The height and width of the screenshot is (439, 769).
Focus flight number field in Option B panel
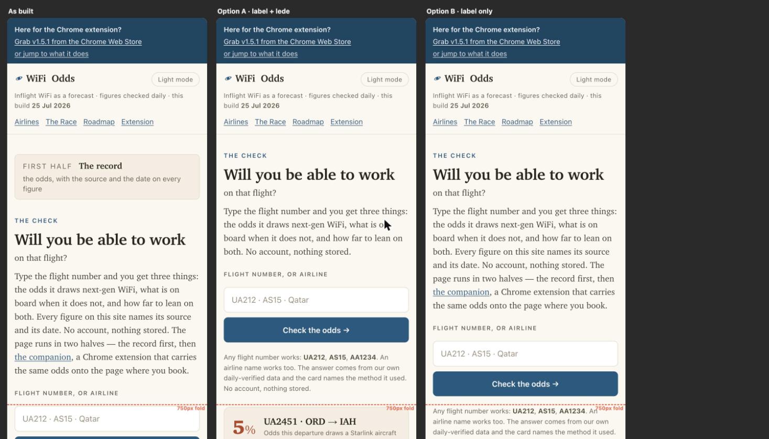[525, 354]
